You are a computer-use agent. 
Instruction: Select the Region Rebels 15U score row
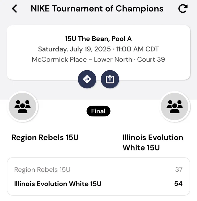(x=98, y=169)
